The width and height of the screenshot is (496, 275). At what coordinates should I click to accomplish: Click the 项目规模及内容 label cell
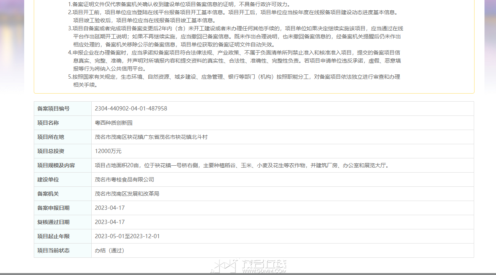click(63, 165)
